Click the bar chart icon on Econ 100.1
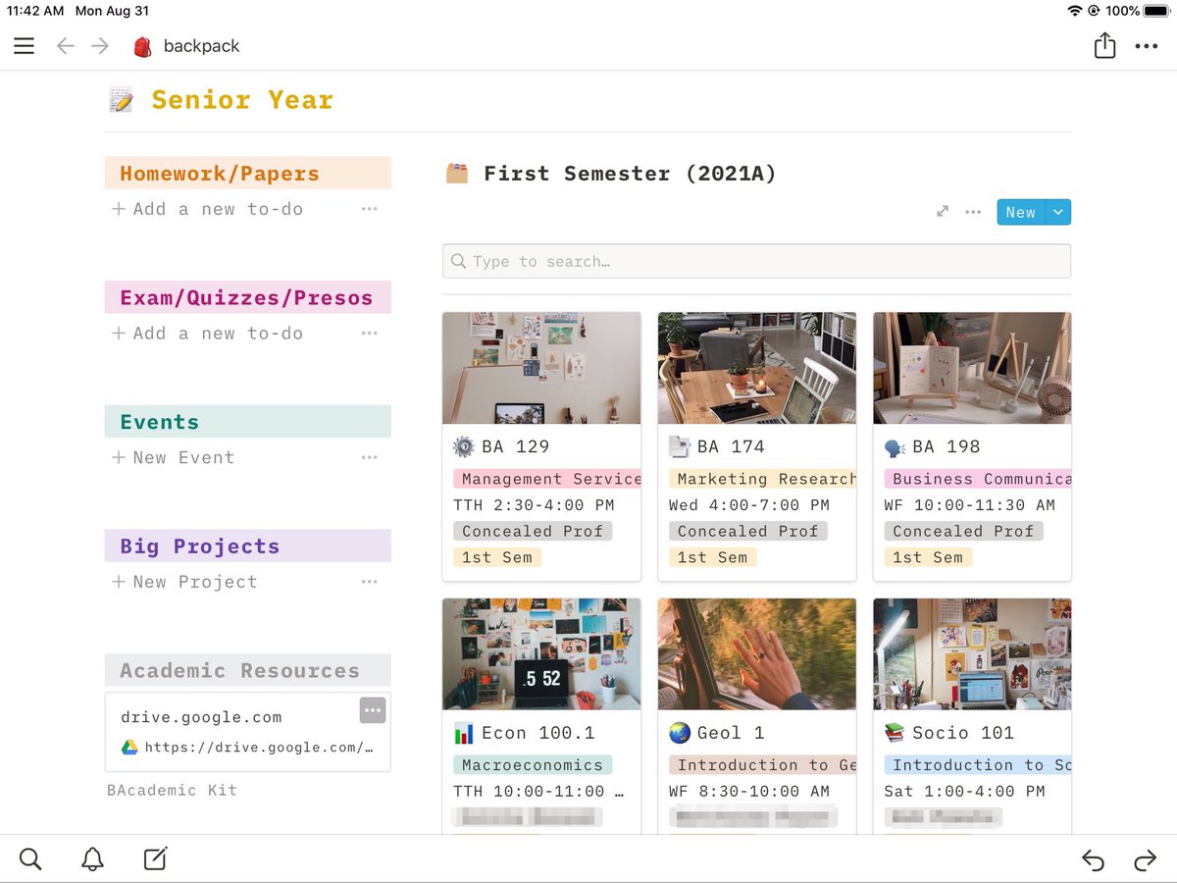This screenshot has width=1177, height=883. [463, 733]
